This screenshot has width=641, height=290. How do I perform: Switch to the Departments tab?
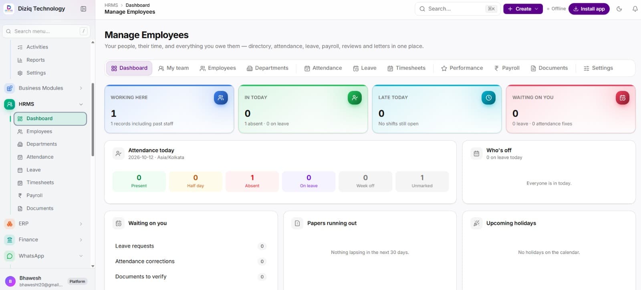[268, 68]
